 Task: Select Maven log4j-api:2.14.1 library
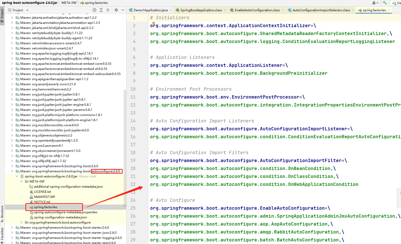56,53
